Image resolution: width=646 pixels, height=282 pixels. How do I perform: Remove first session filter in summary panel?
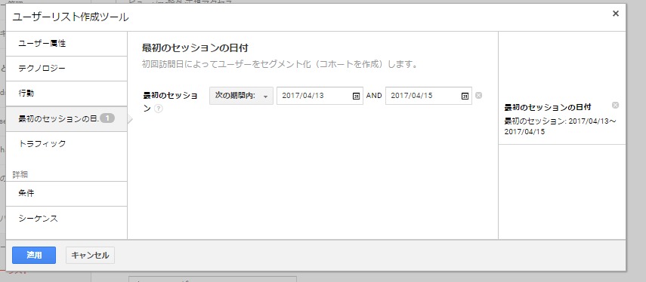click(x=615, y=106)
